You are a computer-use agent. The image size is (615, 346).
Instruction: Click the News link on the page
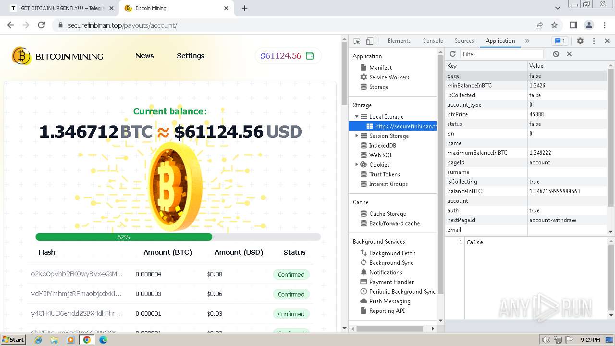[145, 56]
